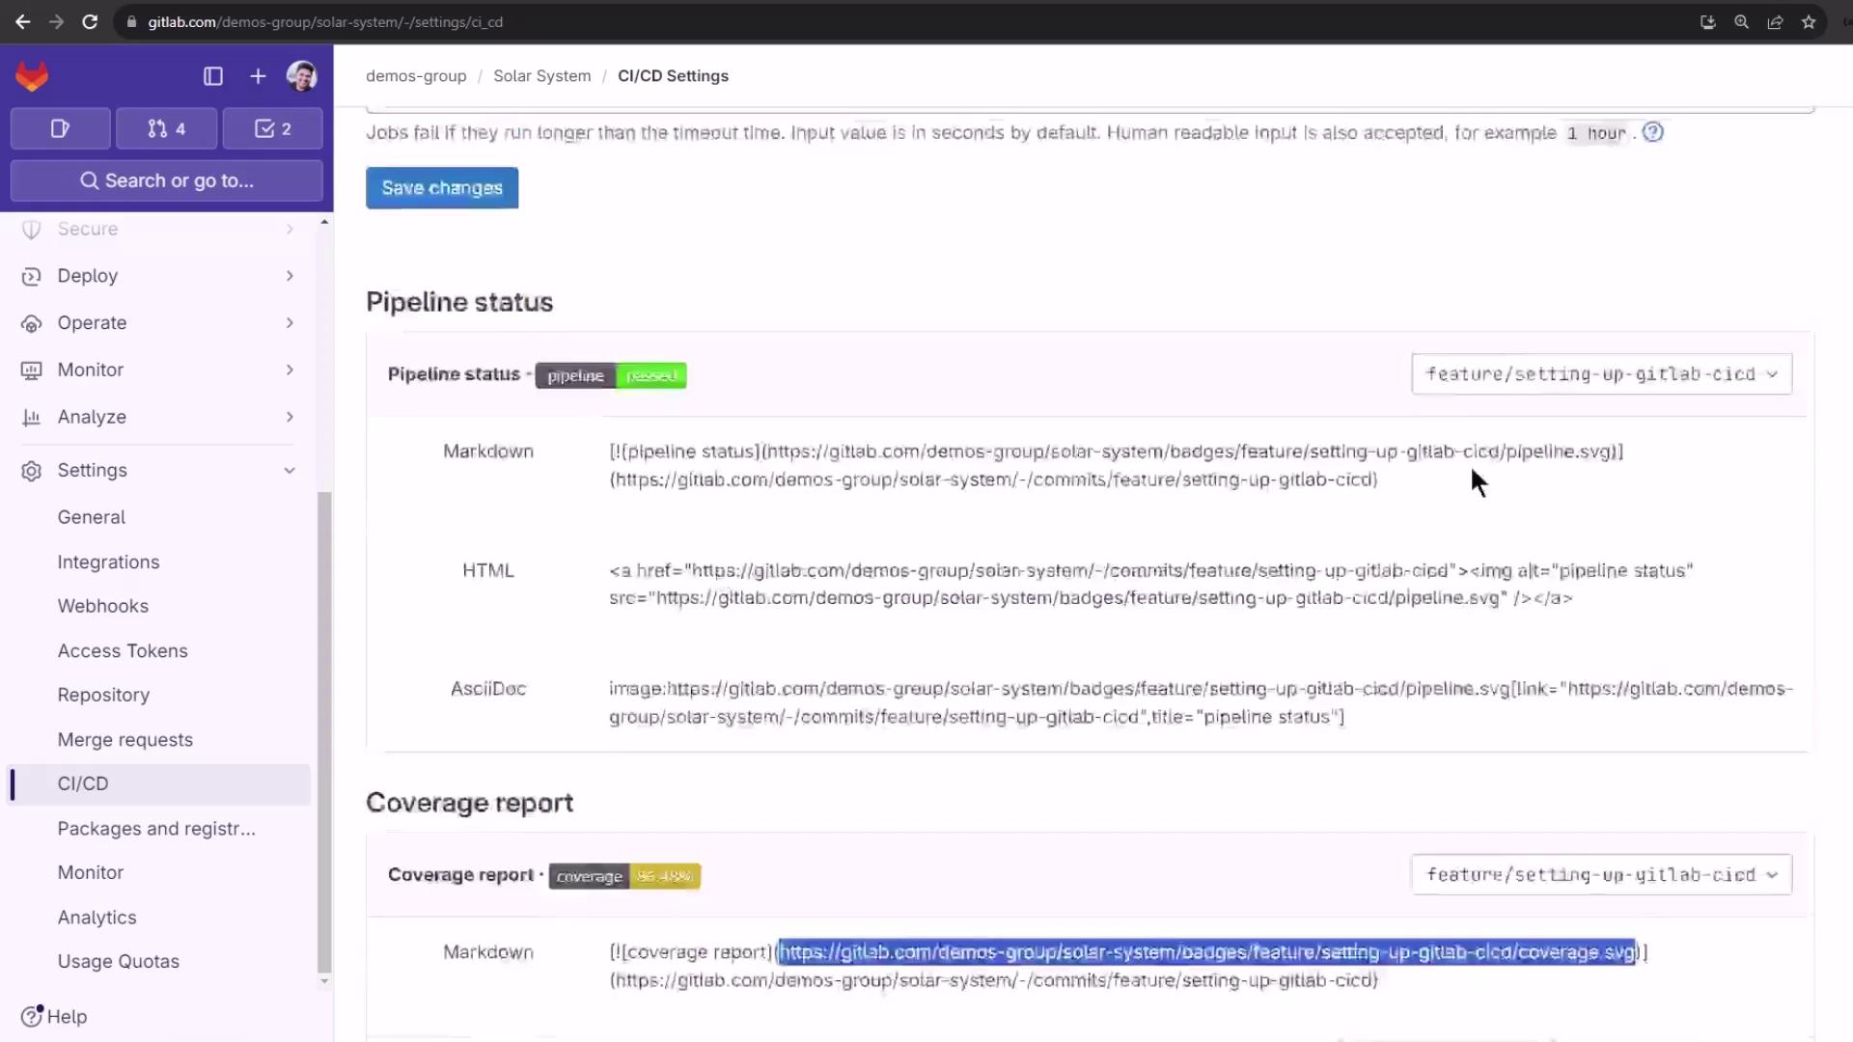This screenshot has width=1853, height=1042.
Task: Expand the Analyze sidebar section
Action: tap(158, 417)
